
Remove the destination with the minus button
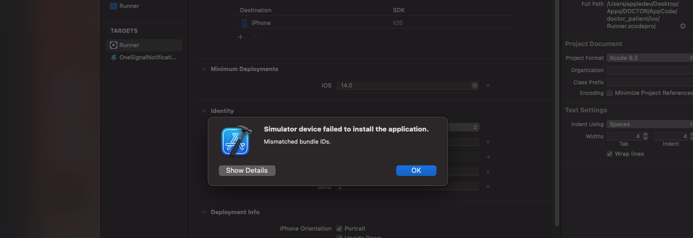click(x=255, y=37)
